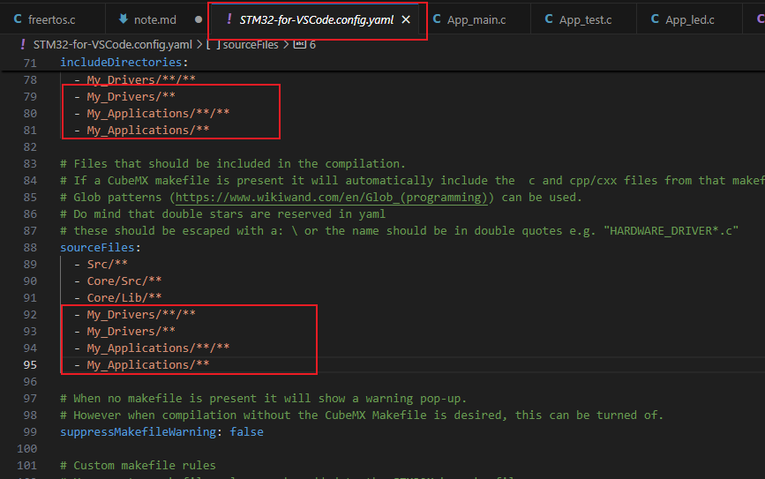Click Core/Lib/** entry on line 91
Viewport: 765px width, 479px height.
(124, 297)
